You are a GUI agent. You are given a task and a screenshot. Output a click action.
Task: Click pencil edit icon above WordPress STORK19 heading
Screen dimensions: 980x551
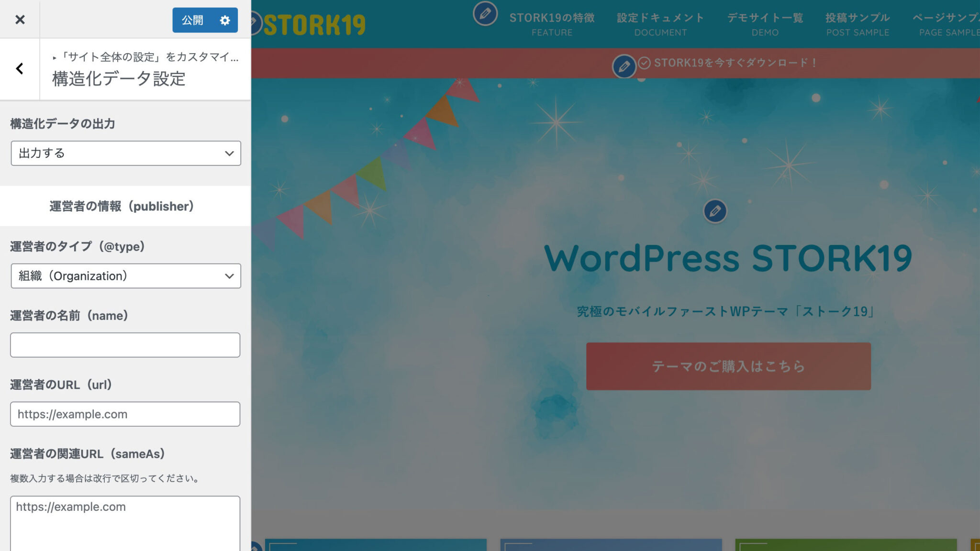(x=715, y=211)
